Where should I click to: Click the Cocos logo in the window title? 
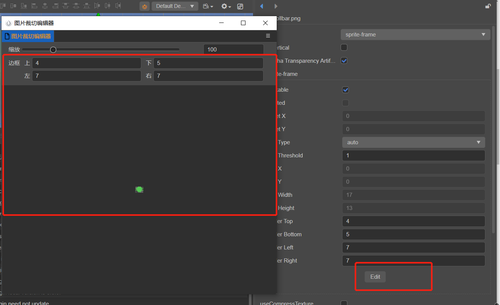[9, 23]
